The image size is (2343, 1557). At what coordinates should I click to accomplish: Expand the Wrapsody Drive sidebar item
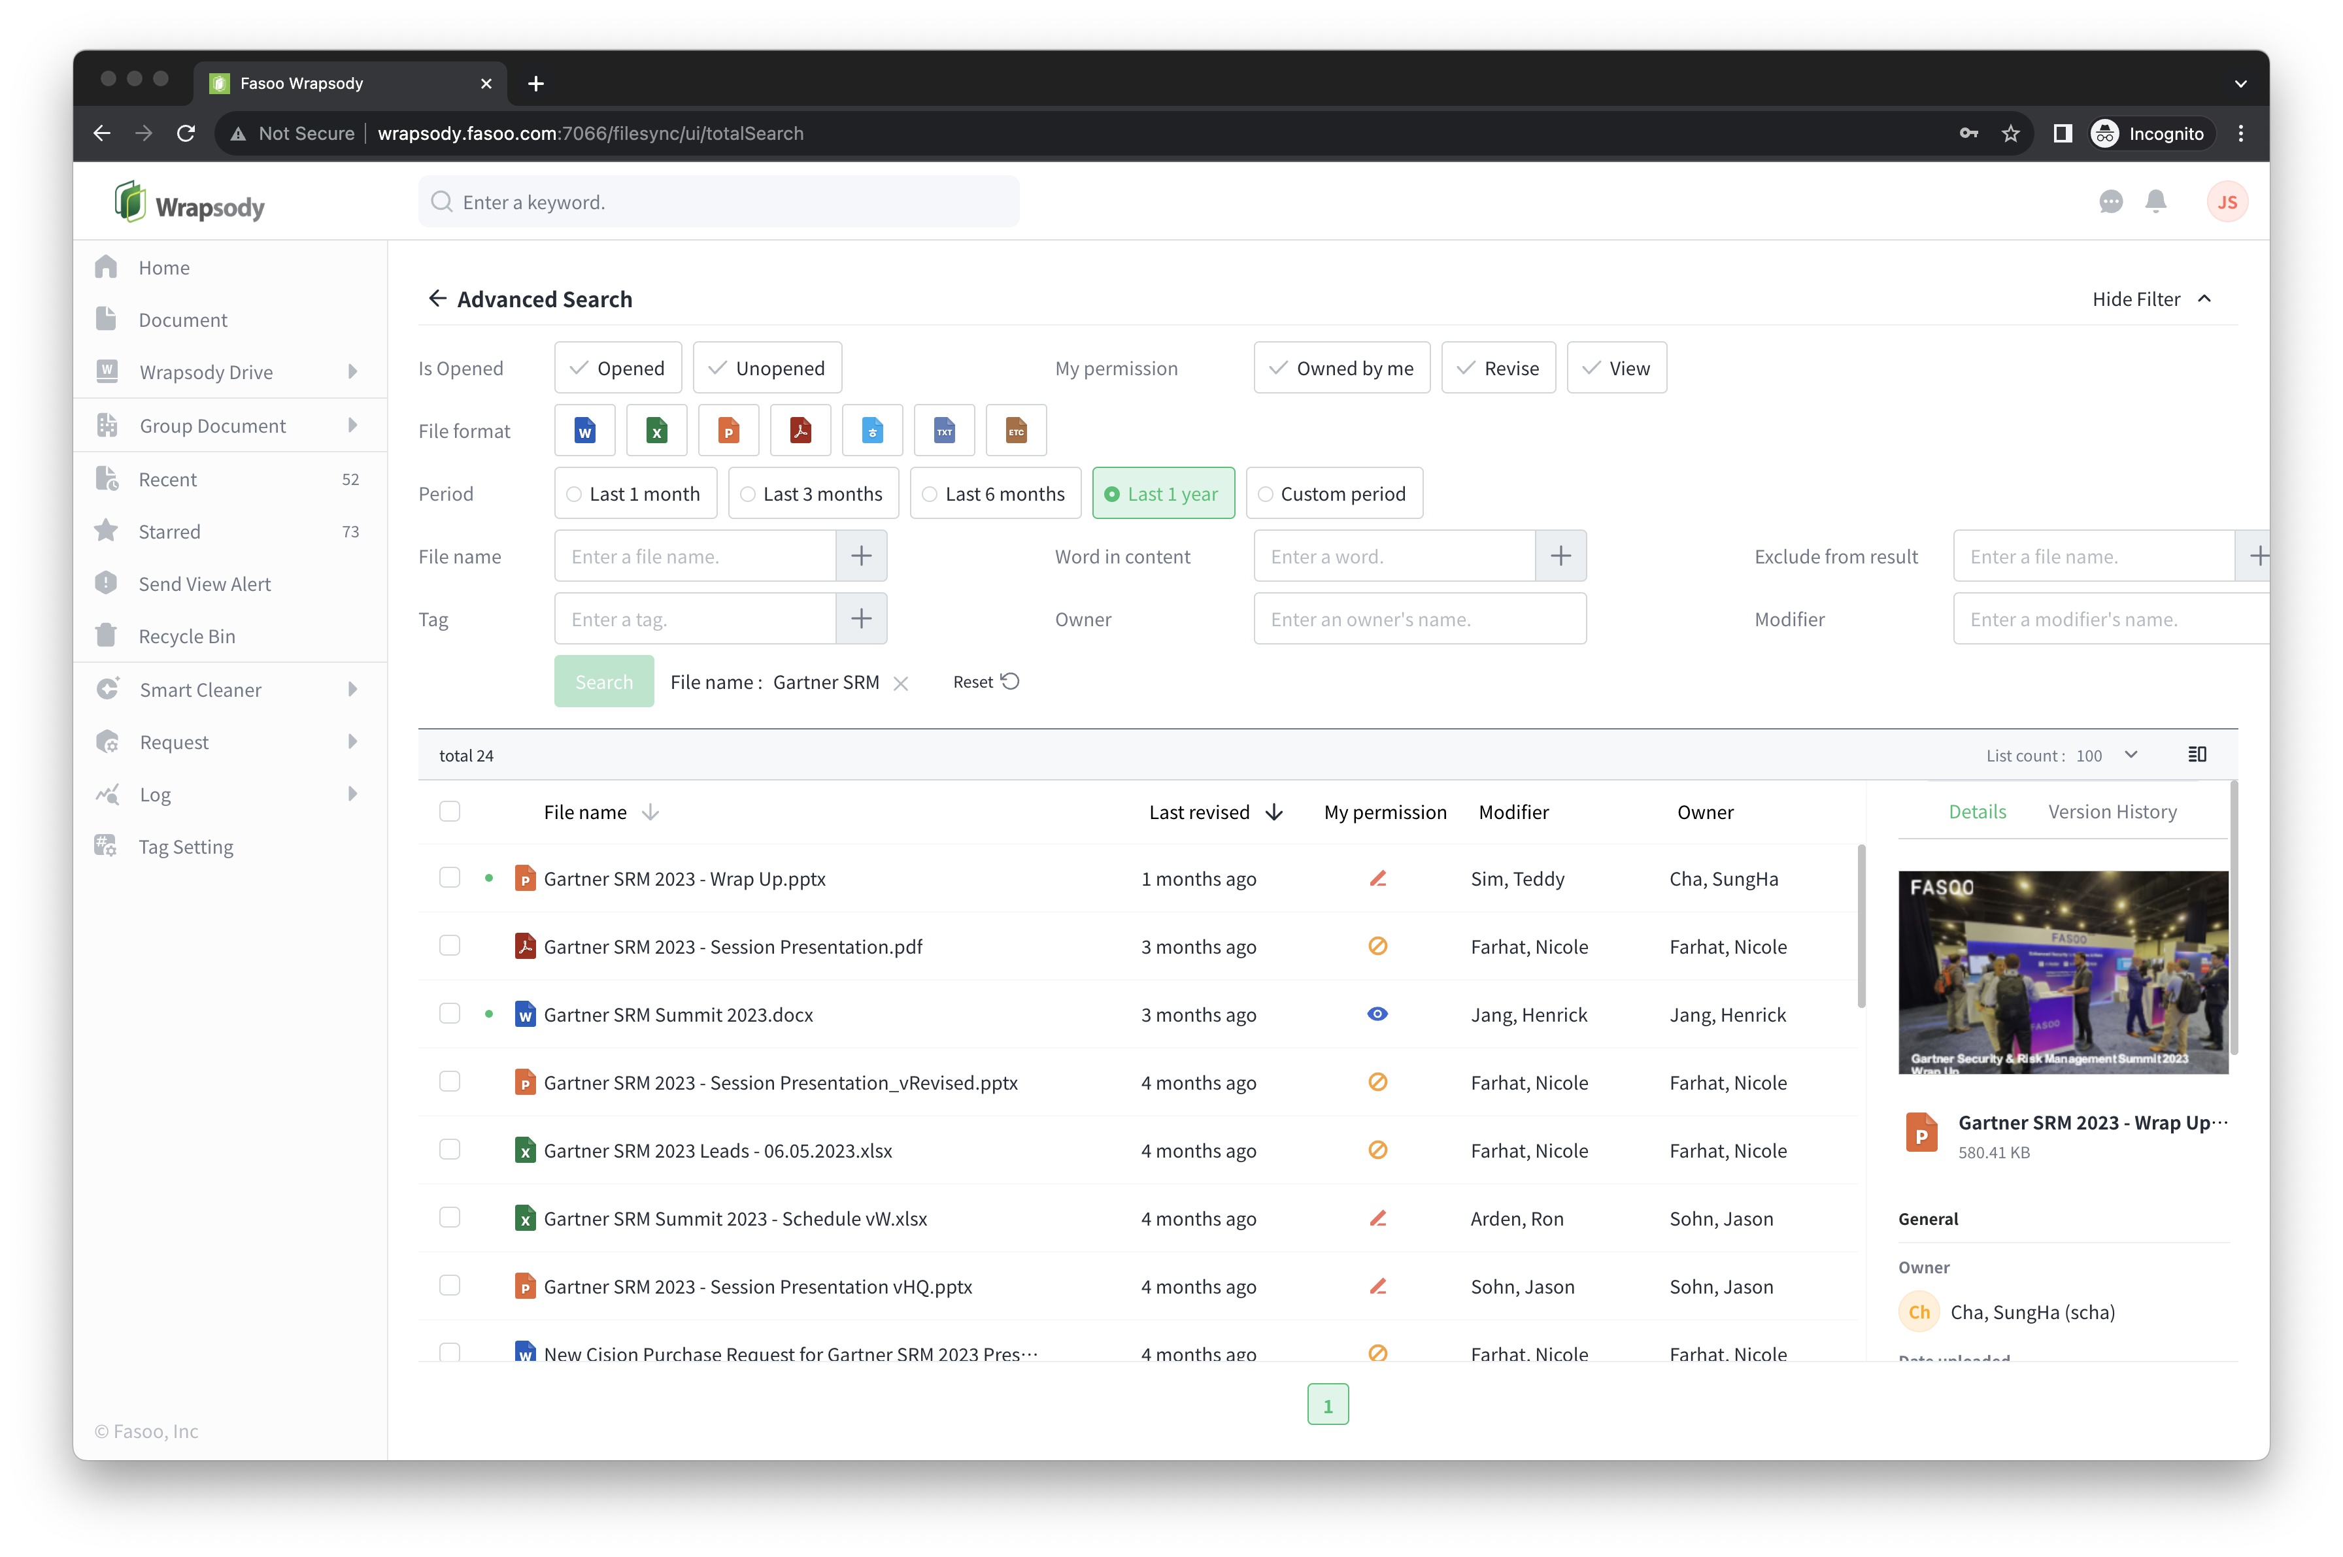(352, 371)
